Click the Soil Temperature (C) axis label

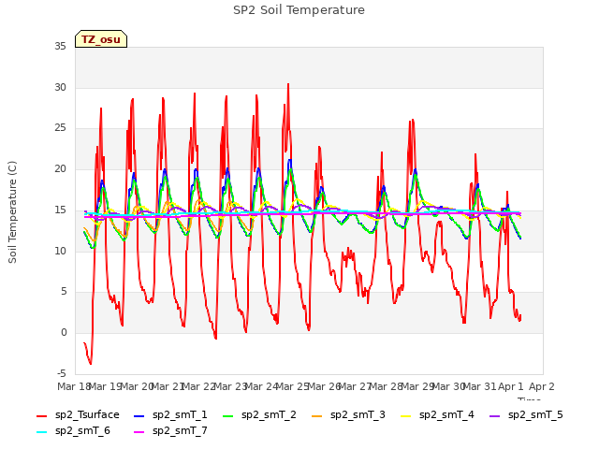click(x=12, y=212)
